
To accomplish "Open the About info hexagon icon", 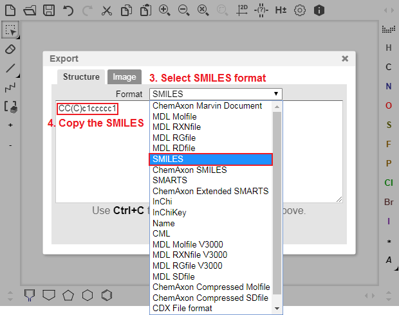I will [319, 10].
